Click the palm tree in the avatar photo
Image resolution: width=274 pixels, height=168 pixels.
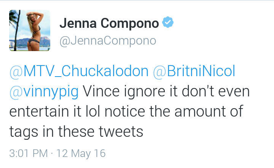click(15, 30)
